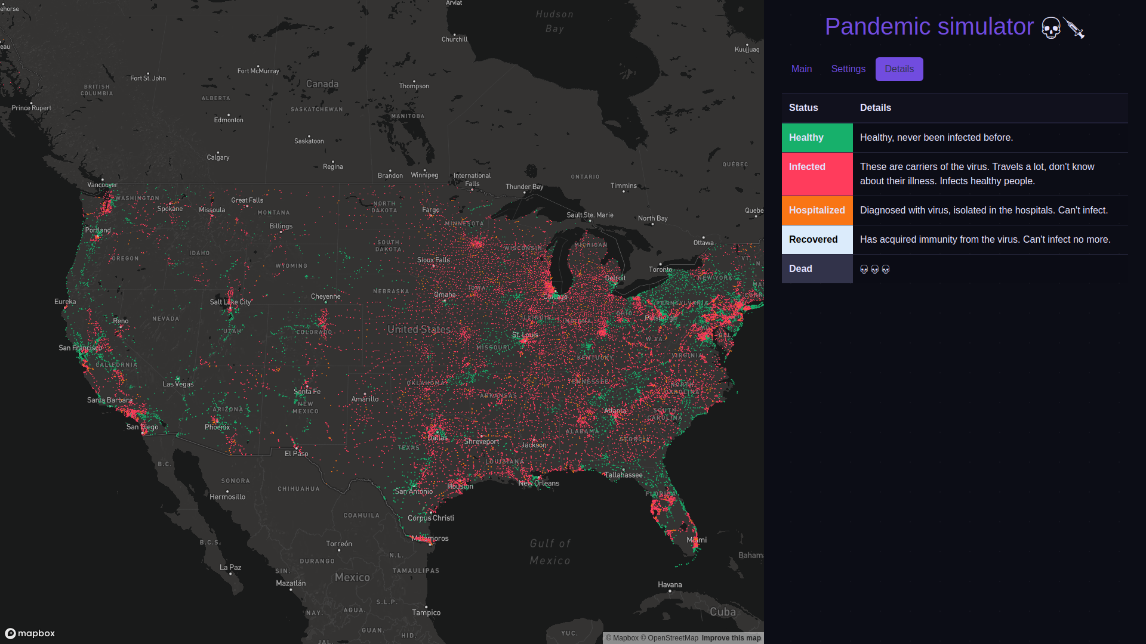Viewport: 1146px width, 644px height.
Task: Click the first skull emoji in Dead row
Action: coord(864,269)
